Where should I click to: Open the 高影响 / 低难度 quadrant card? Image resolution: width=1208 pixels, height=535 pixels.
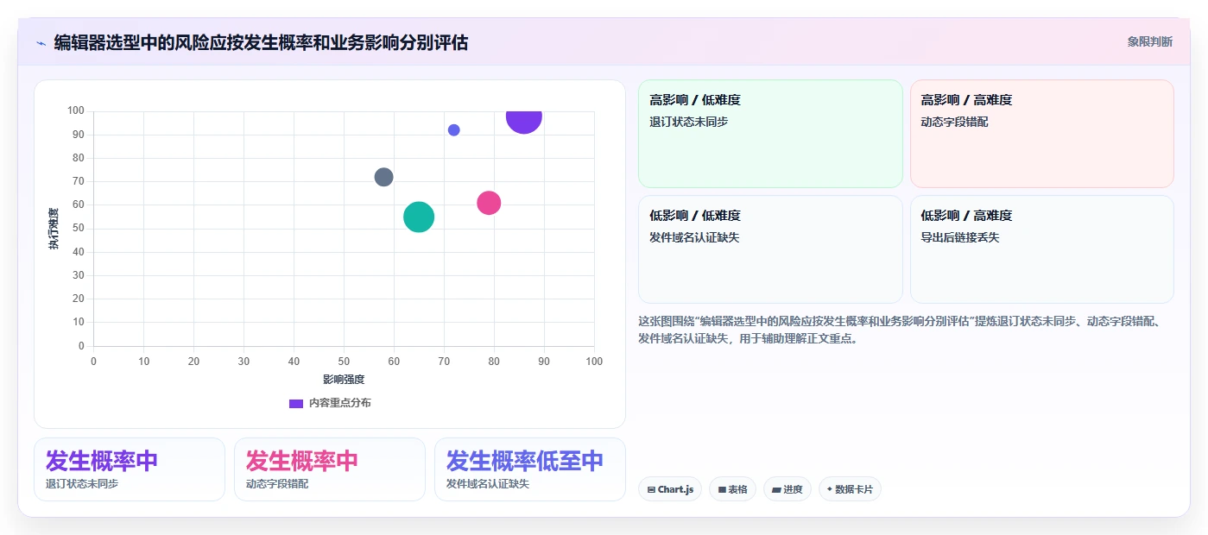click(770, 134)
